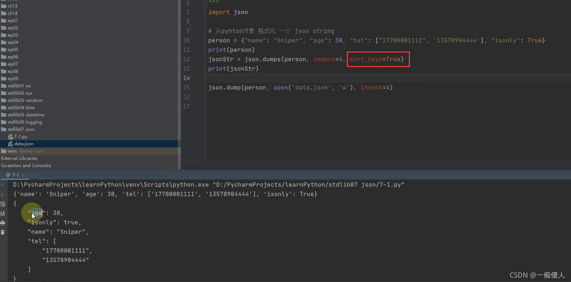Click the ep08 folder icon

(x=4, y=71)
